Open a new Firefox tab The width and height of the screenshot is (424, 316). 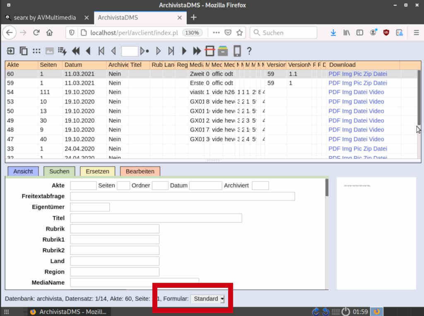point(194,17)
